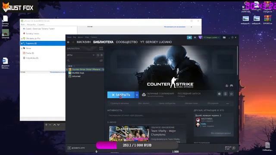Collapse the ВСЕ games category
The height and width of the screenshot is (155, 276).
pyautogui.click(x=67, y=66)
